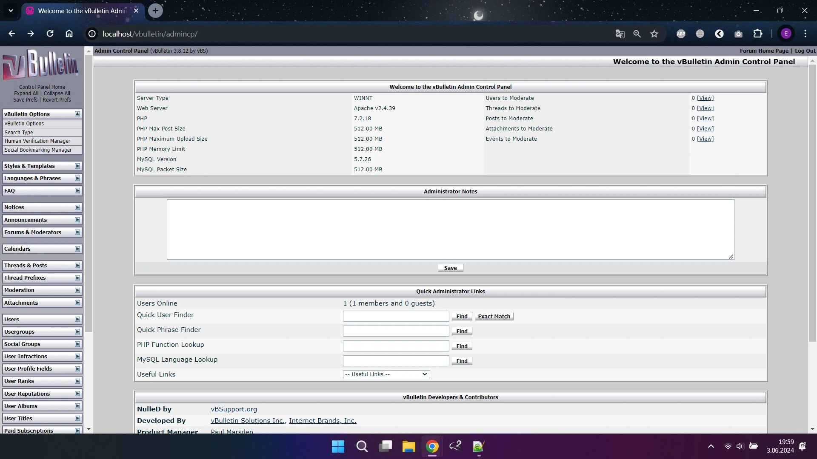Bookmark this page with the star icon
The height and width of the screenshot is (459, 817).
click(654, 34)
